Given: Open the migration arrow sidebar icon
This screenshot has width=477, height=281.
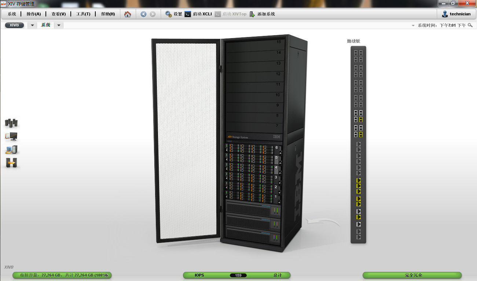Looking at the screenshot, I should coord(11,163).
